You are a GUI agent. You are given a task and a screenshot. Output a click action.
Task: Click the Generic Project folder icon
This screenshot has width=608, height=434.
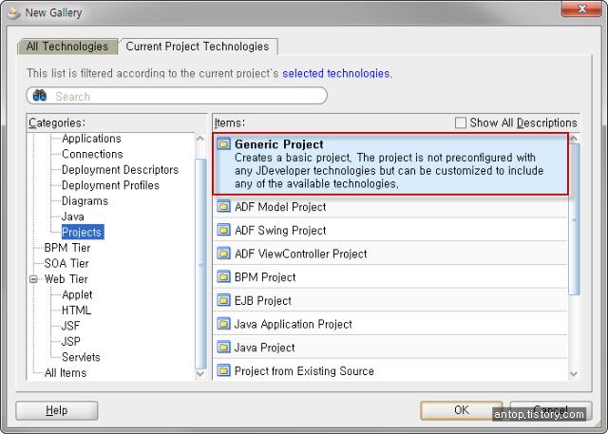[223, 144]
